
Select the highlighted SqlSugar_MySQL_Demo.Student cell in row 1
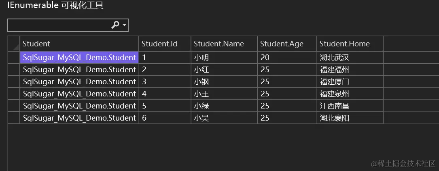pyautogui.click(x=79, y=57)
